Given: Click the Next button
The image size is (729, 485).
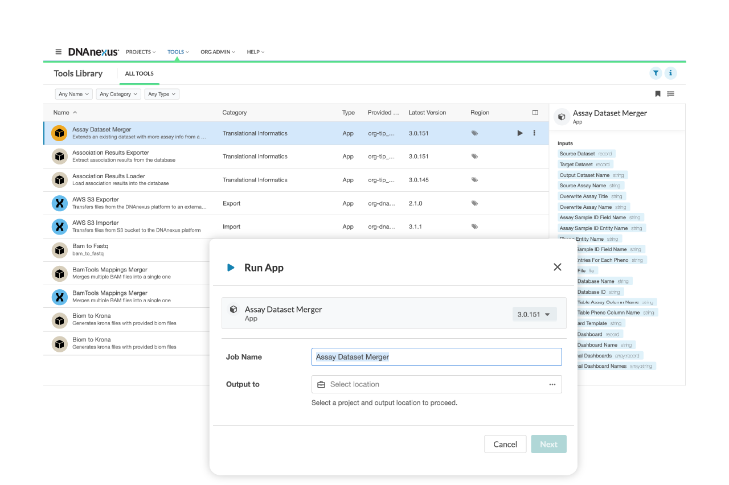Looking at the screenshot, I should (549, 444).
